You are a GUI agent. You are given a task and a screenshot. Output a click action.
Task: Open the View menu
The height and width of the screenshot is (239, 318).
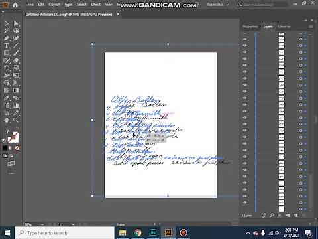(109, 4)
